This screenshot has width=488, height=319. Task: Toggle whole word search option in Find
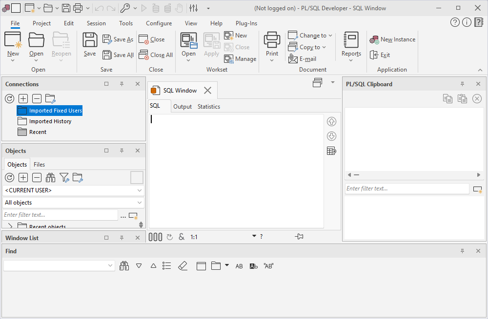click(x=254, y=266)
